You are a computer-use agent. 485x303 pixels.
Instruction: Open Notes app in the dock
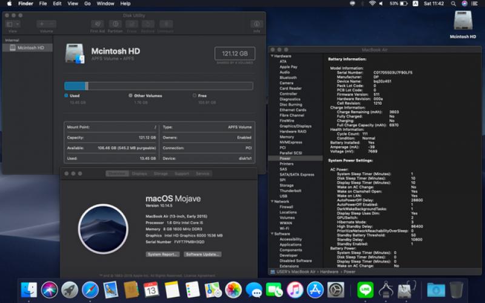172,290
